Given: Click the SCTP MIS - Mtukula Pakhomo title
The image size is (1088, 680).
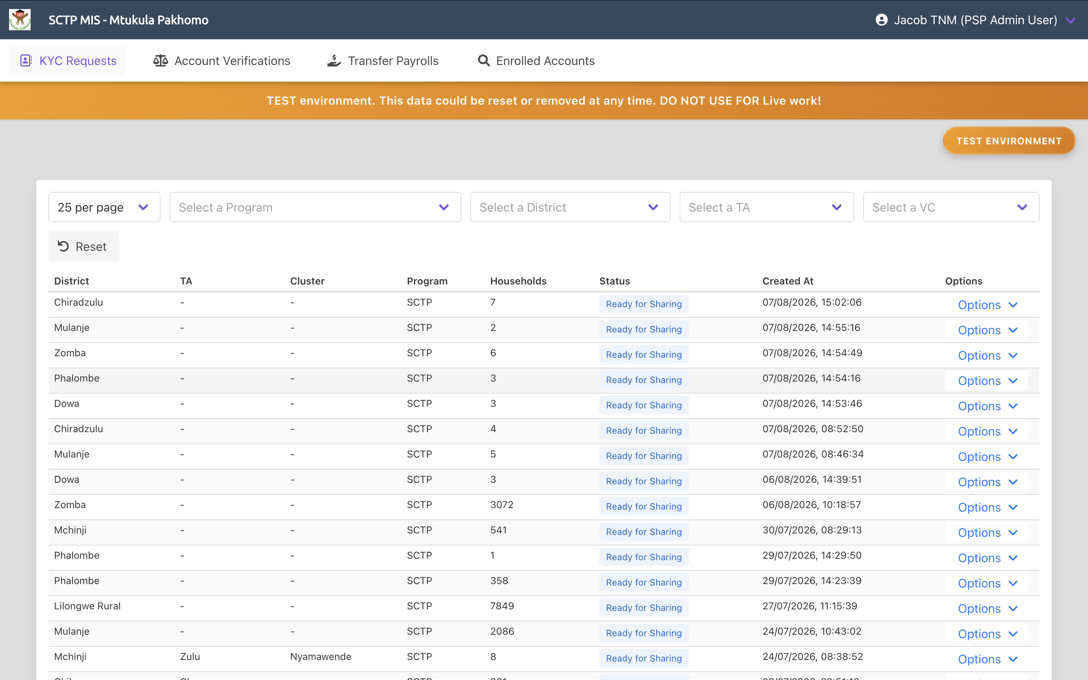Looking at the screenshot, I should tap(128, 20).
